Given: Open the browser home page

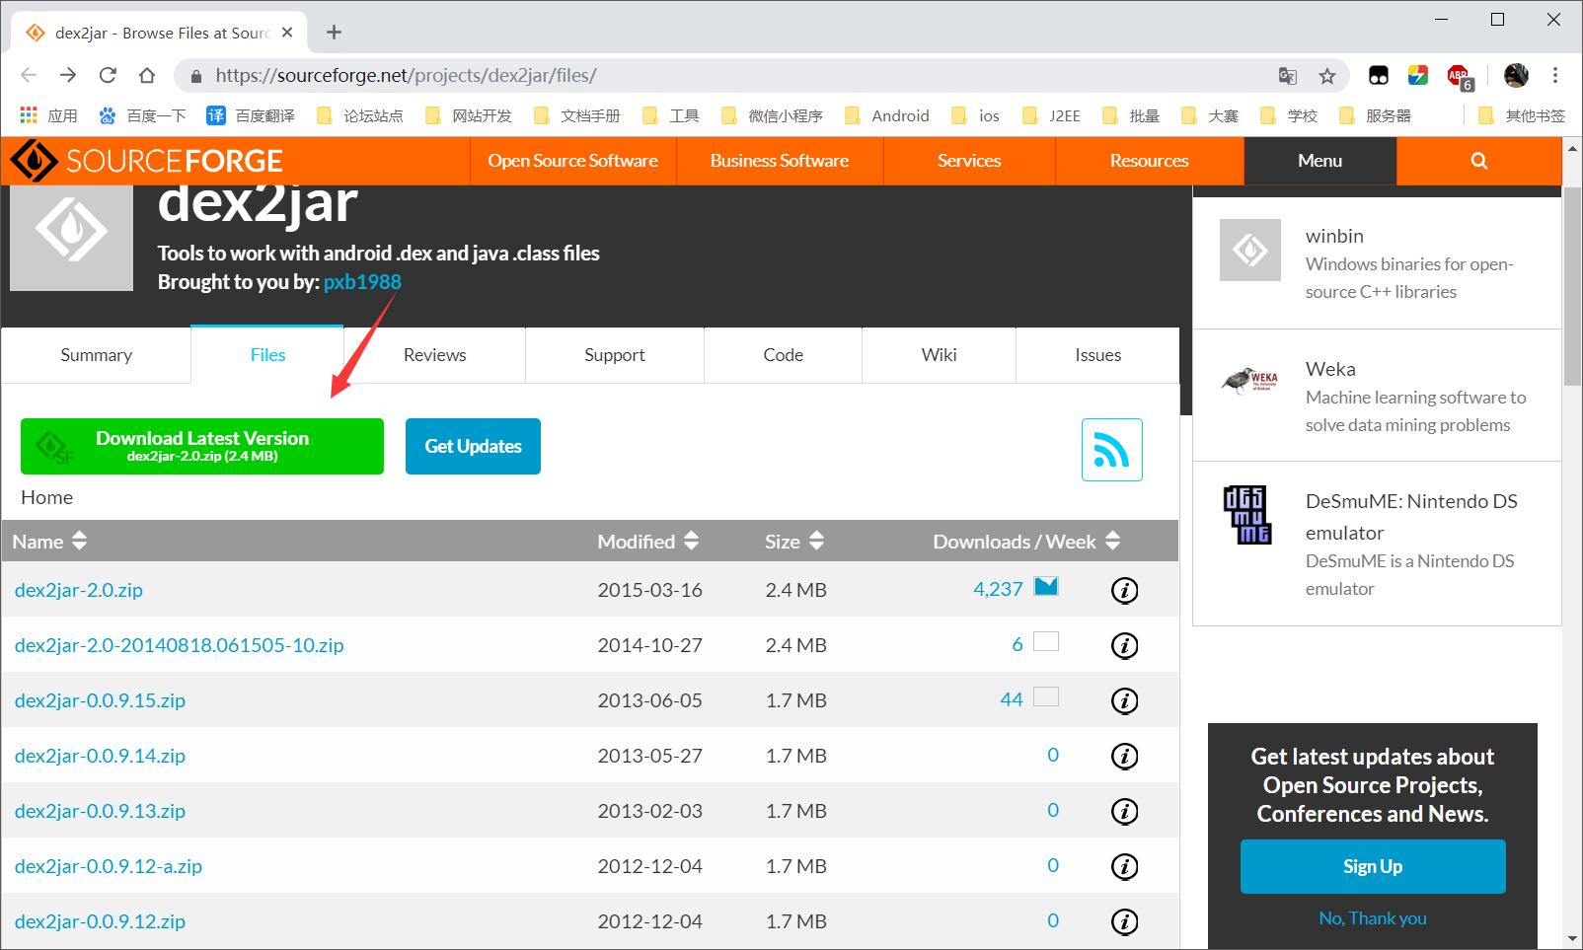Looking at the screenshot, I should [x=147, y=75].
